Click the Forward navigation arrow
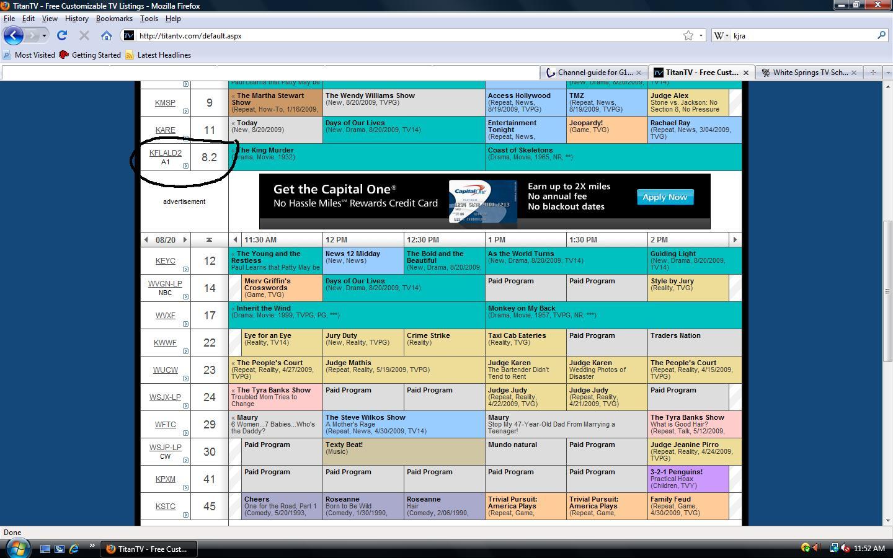 click(x=32, y=35)
